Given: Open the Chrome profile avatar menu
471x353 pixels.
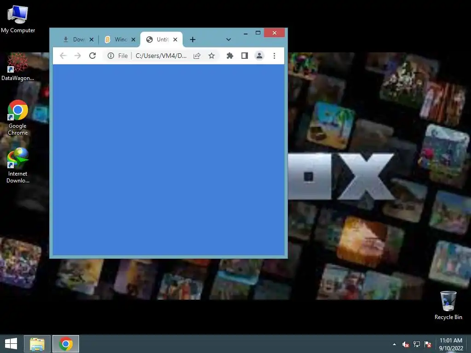Looking at the screenshot, I should (x=259, y=56).
